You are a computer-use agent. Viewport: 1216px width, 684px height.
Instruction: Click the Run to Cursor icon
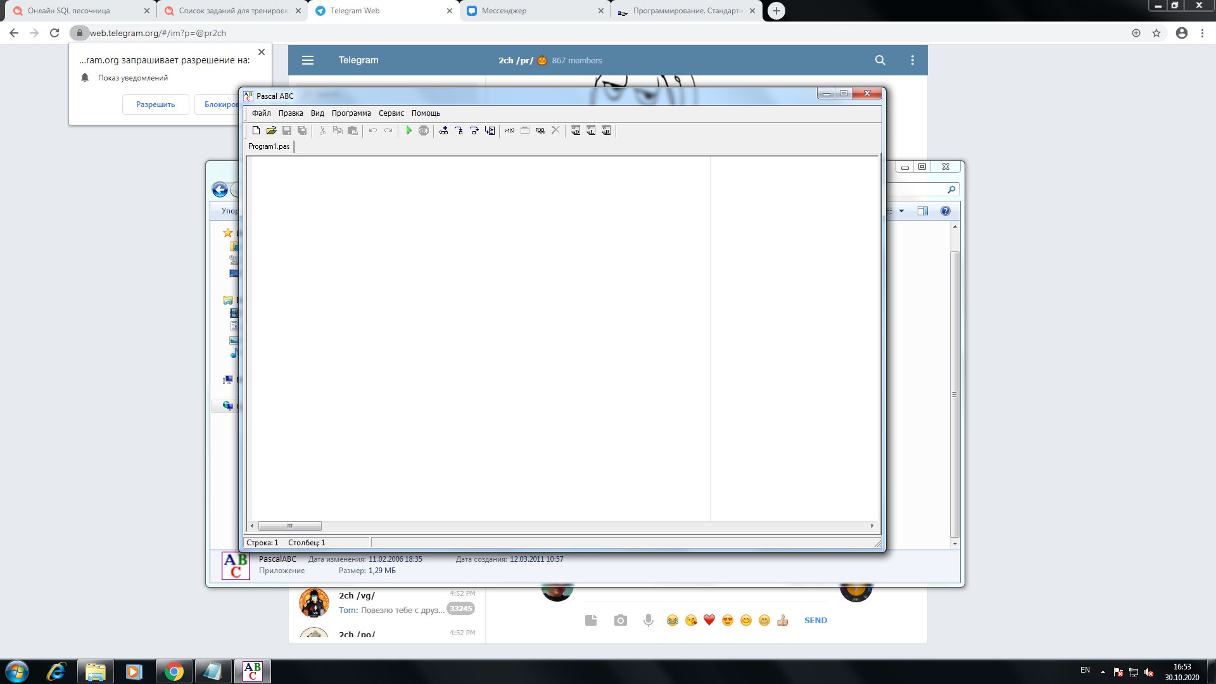pos(490,130)
